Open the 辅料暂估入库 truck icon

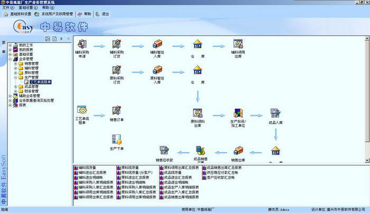pyautogui.click(x=157, y=44)
